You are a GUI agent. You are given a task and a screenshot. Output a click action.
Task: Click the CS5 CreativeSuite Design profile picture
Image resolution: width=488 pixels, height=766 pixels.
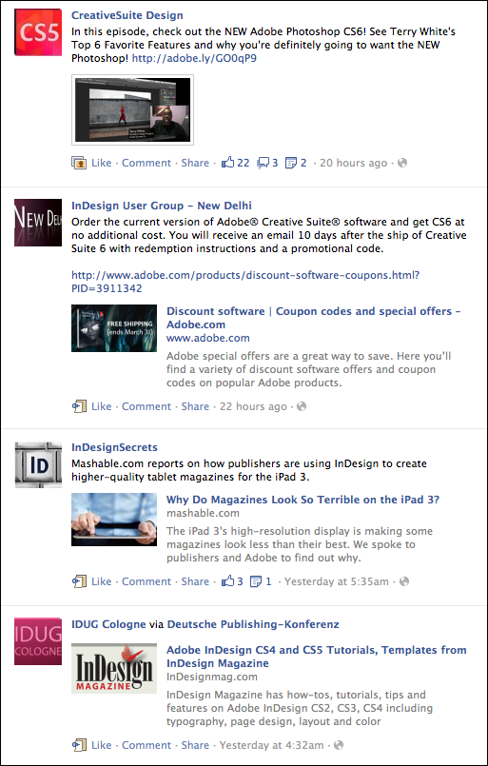pyautogui.click(x=38, y=32)
